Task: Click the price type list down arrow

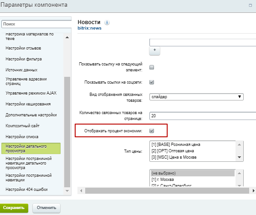Action: coord(239,157)
